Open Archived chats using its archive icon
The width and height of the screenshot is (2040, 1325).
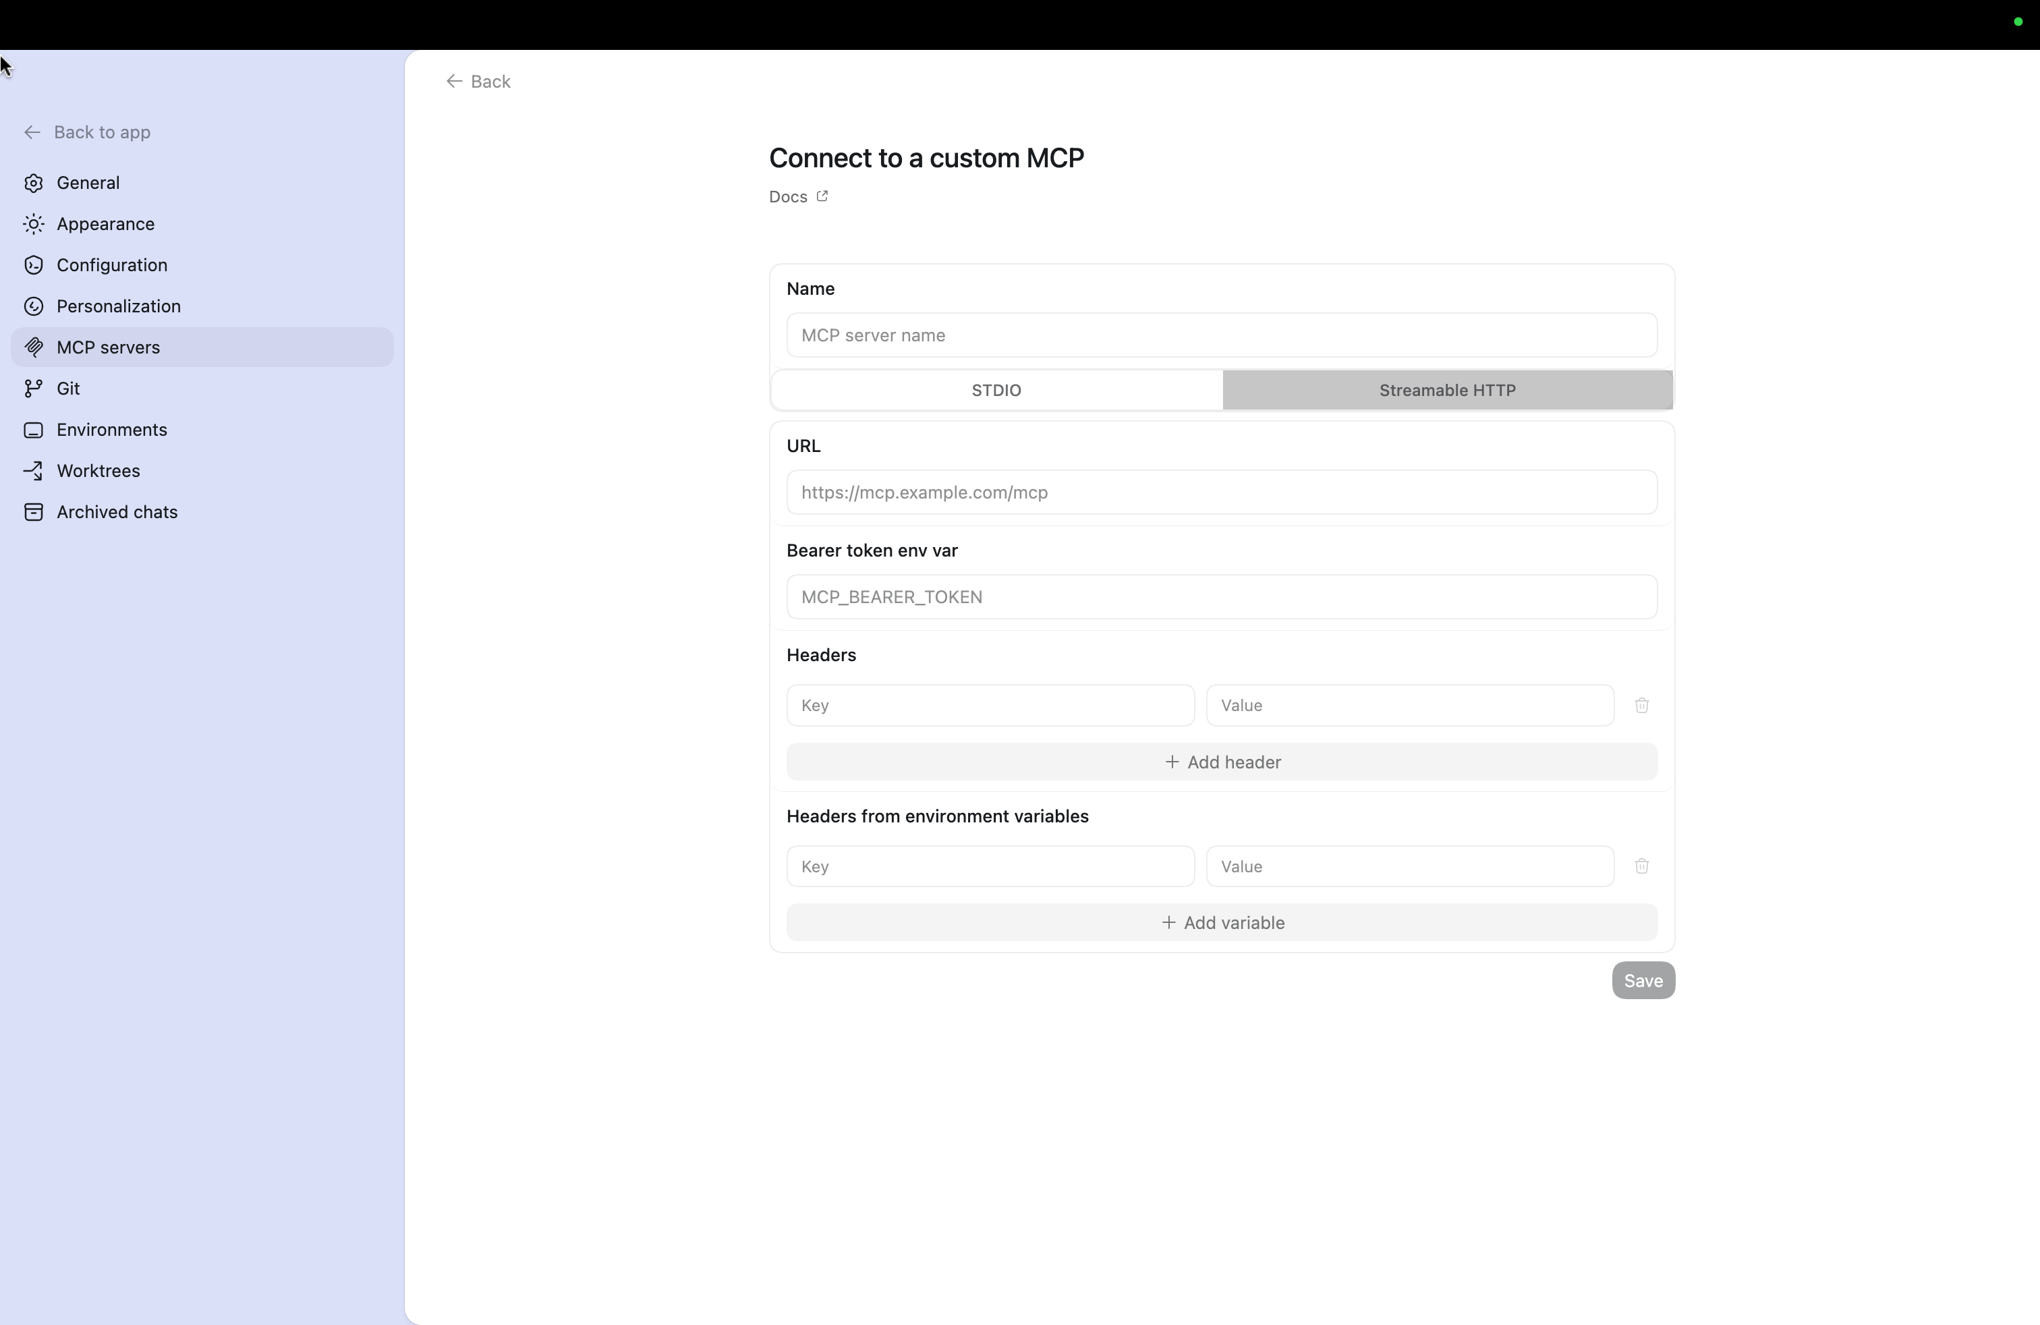34,511
